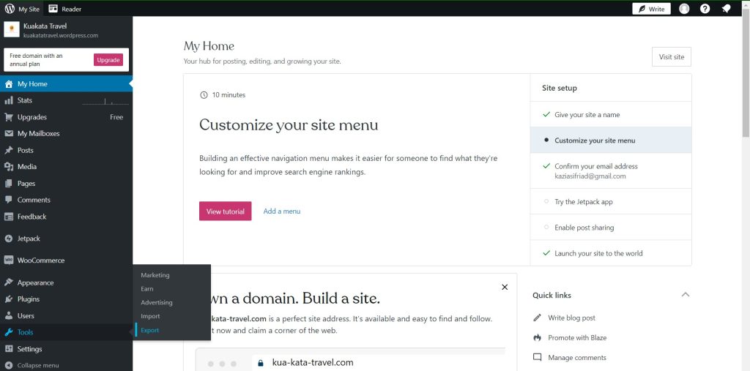Click the Pages icon in the sidebar
Image resolution: width=750 pixels, height=371 pixels.
click(9, 183)
